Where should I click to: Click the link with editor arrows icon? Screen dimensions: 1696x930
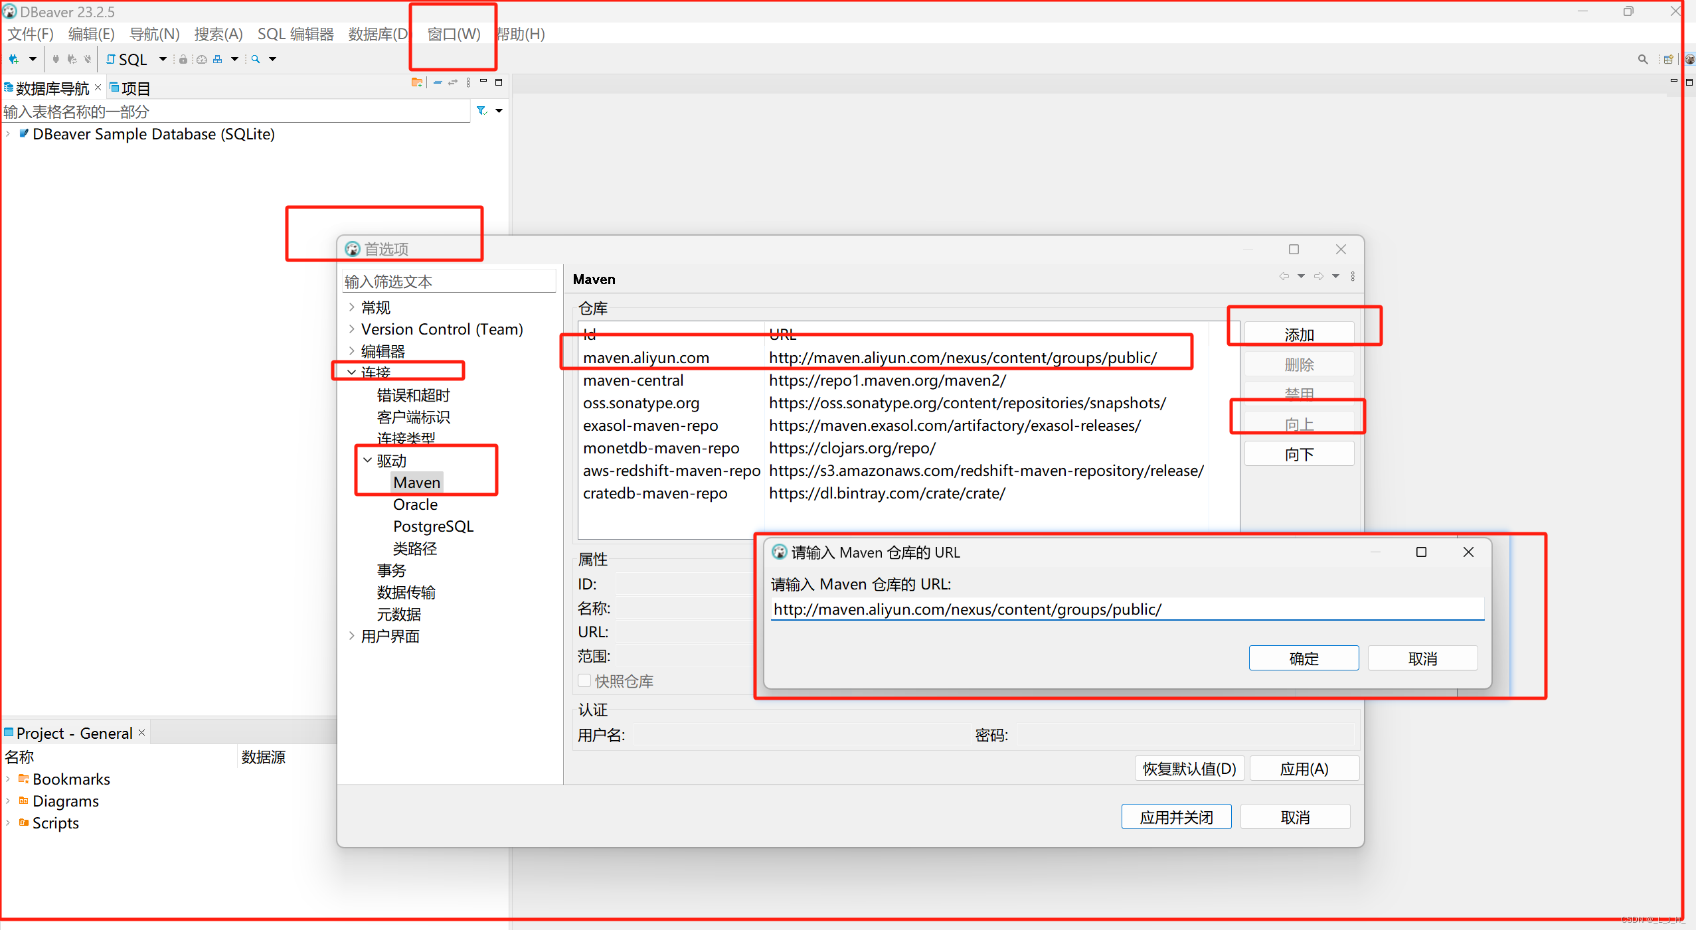click(x=453, y=83)
